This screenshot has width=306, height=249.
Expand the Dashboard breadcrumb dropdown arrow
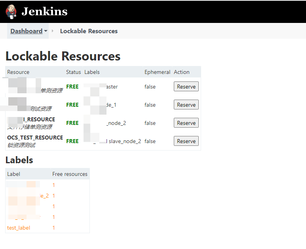pyautogui.click(x=46, y=31)
